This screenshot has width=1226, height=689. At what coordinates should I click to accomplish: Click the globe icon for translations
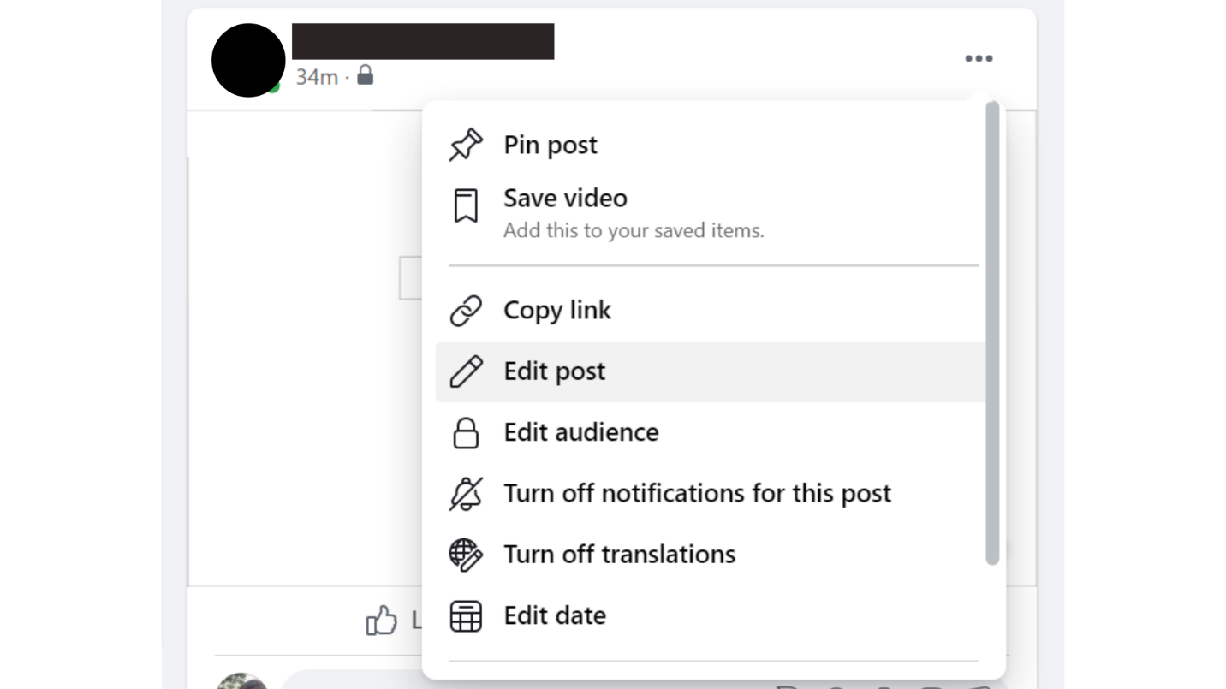466,555
